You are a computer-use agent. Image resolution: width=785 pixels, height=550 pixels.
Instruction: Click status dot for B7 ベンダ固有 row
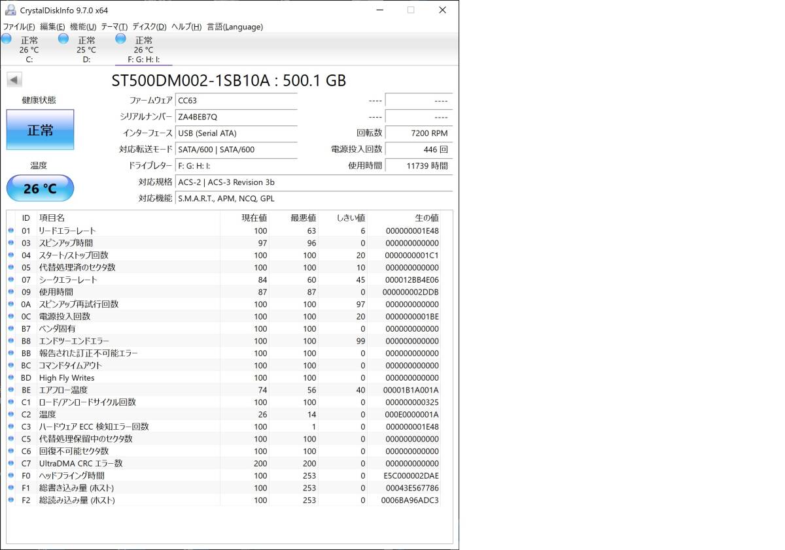[x=10, y=329]
